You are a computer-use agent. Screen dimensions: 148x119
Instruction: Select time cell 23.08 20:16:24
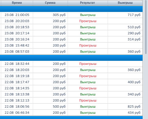pos(17,39)
